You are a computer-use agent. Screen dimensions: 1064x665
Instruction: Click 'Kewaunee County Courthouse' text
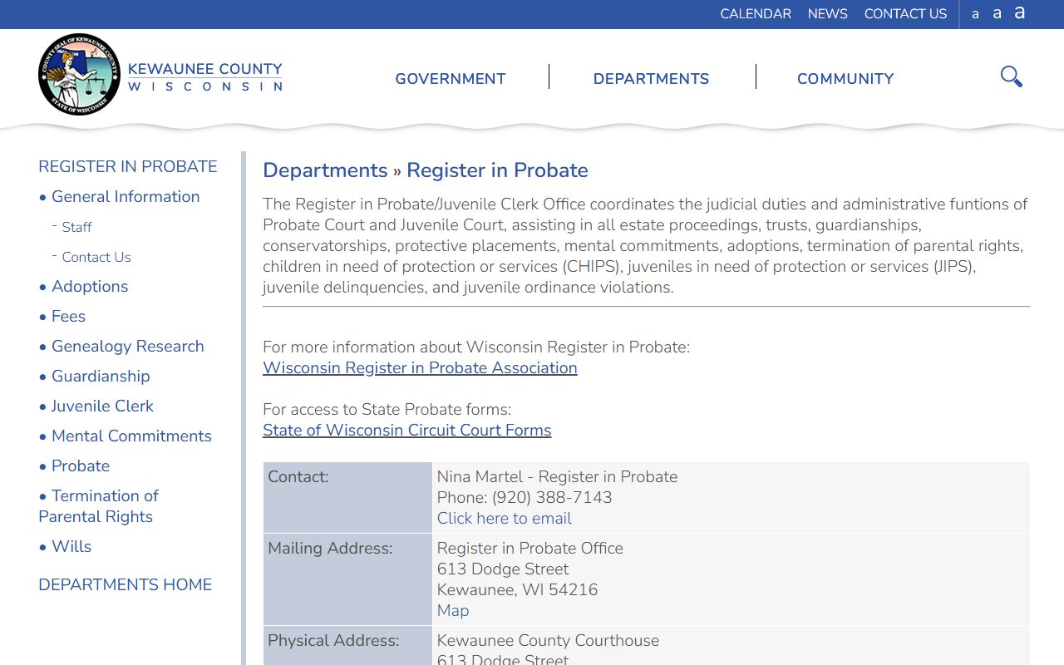[x=548, y=641]
